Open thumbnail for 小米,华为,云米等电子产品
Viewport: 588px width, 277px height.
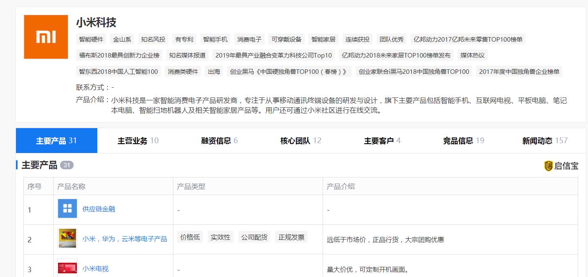tap(67, 239)
